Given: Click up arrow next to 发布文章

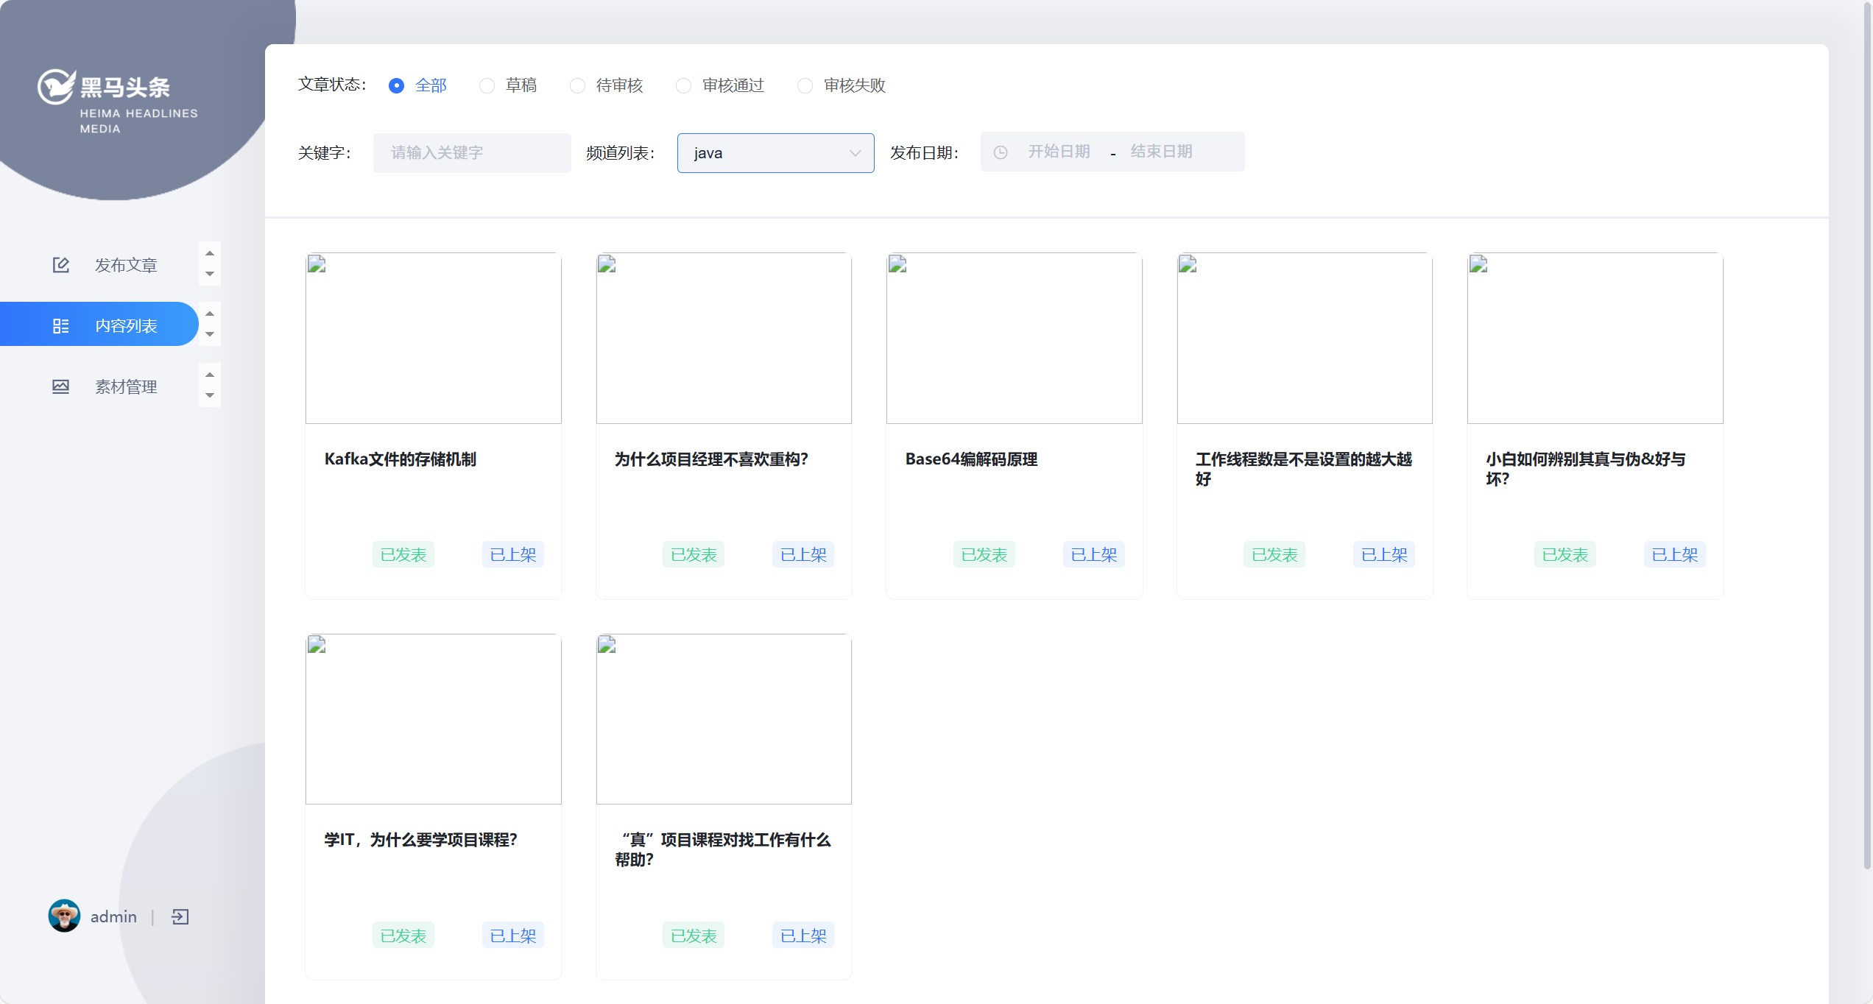Looking at the screenshot, I should (210, 253).
